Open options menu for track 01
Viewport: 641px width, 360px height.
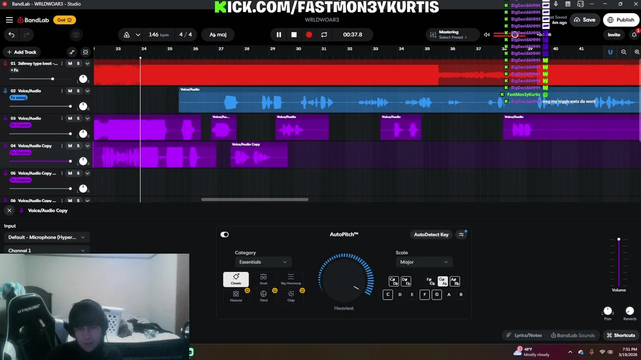point(62,63)
